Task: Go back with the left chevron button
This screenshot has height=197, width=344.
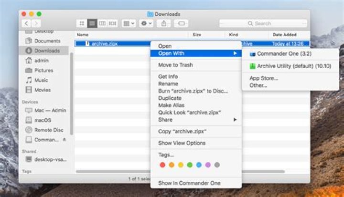Action: pos(26,23)
